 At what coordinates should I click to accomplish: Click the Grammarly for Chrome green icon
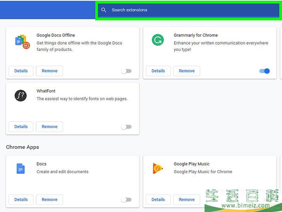pos(158,40)
